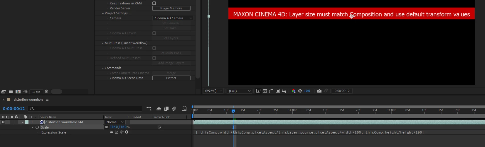Toggle visibility of distortion wormhole.c4d layer
The image size is (485, 147).
point(3,122)
